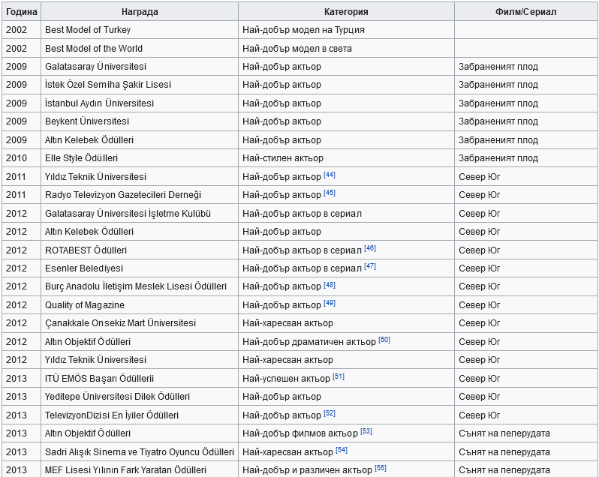Click citation 51 next to Най-успешен актьор
Viewport: 599px width, 477px height.
339,376
